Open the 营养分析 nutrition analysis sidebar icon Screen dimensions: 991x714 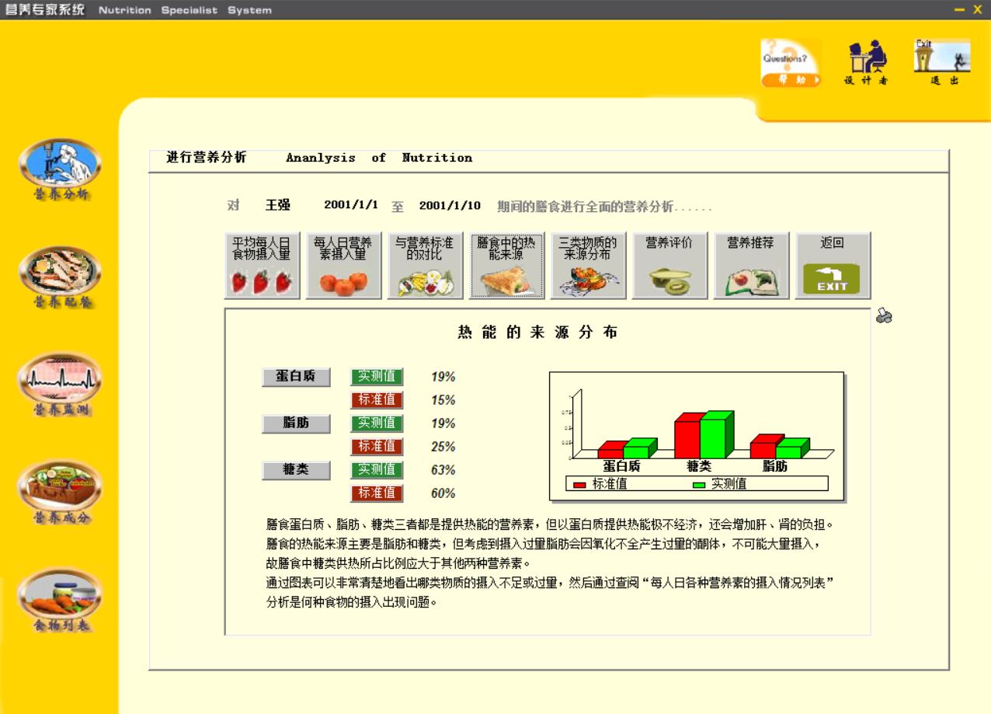pyautogui.click(x=60, y=164)
